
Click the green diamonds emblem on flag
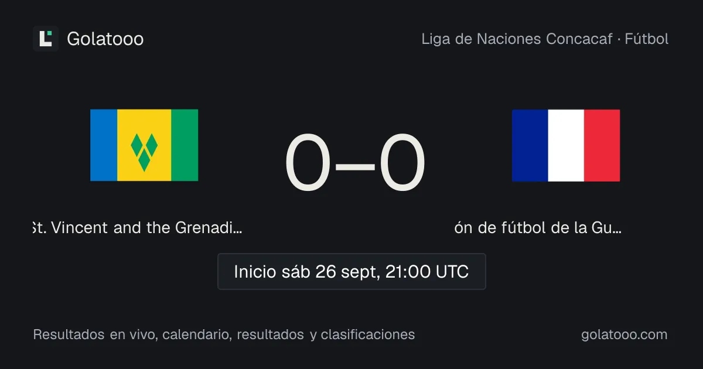coord(144,151)
